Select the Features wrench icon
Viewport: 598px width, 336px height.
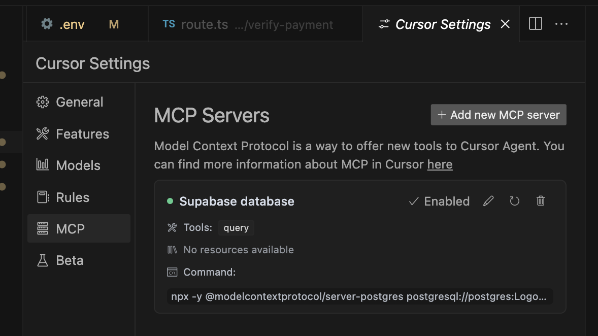click(x=43, y=133)
